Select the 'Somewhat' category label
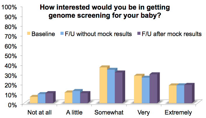206x118 pixels. click(x=109, y=112)
